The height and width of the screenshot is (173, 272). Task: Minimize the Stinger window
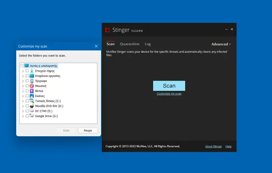226,29
